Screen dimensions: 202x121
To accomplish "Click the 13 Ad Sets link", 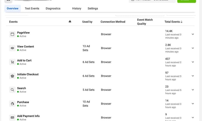I will point(86,48).
